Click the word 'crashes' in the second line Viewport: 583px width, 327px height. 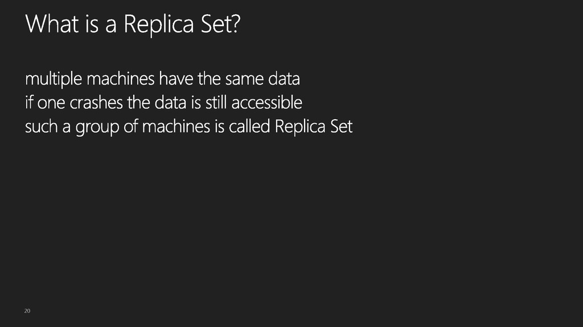click(96, 103)
